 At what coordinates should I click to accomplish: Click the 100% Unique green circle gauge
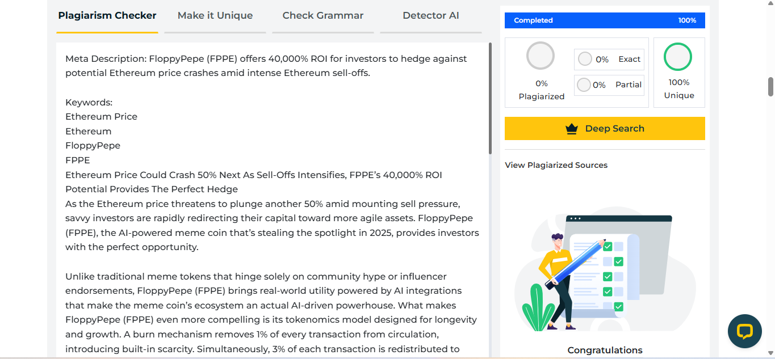pos(678,57)
